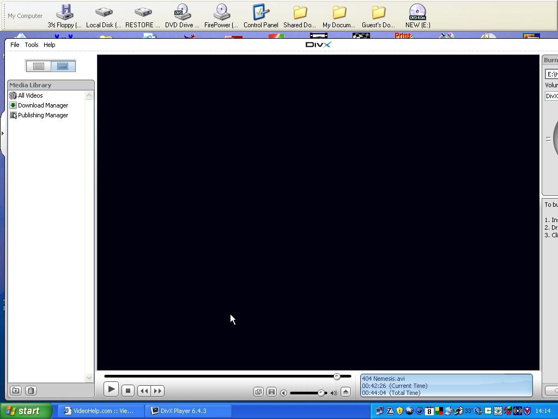
Task: Click the calendar 8 tray icon
Action: pos(429,411)
